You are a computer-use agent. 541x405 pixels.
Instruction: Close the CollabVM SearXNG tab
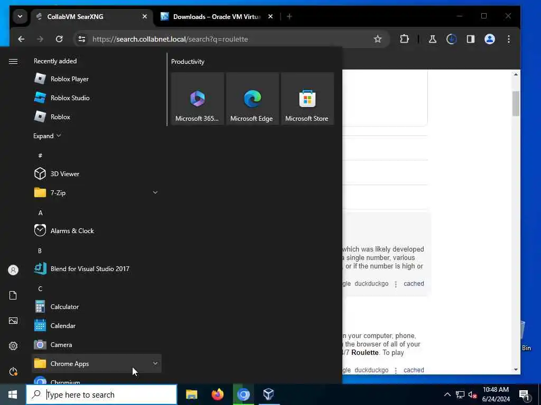coord(145,16)
